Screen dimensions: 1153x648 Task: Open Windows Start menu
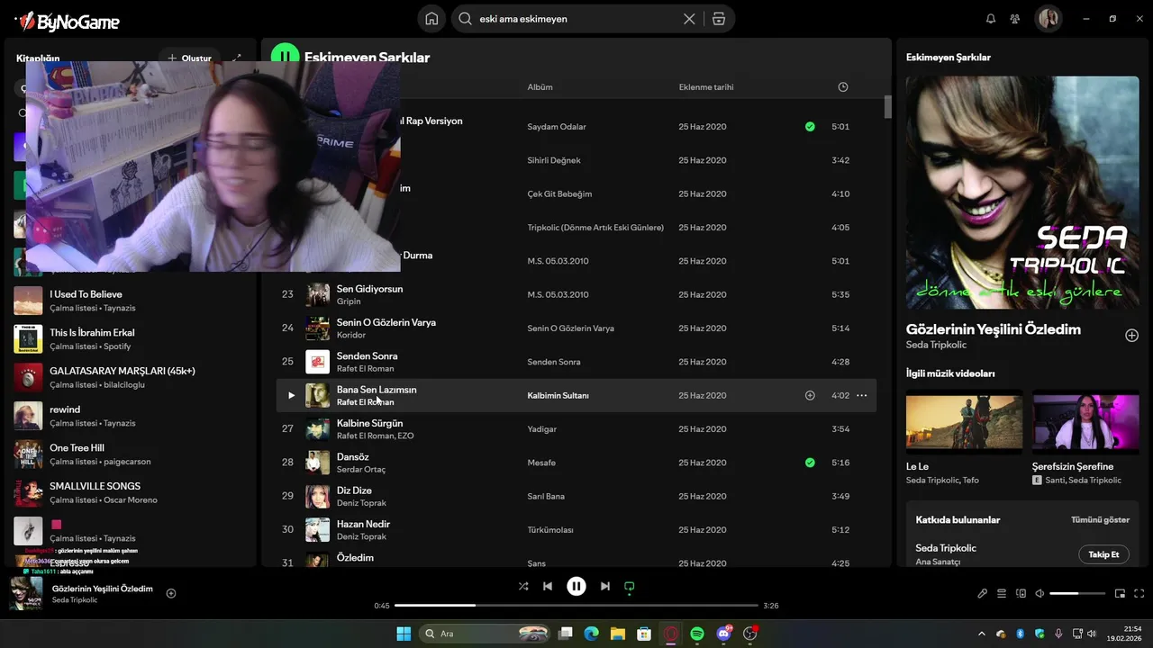pos(404,634)
